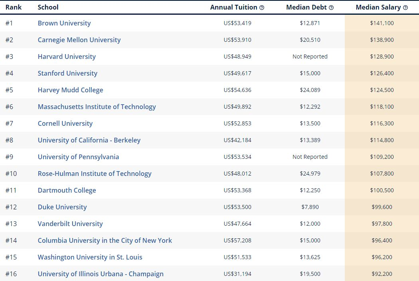Open the Vanderbilt University link
The image size is (419, 281).
(x=70, y=224)
